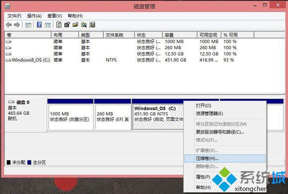Click the 260 MB capacity cell in list

(x=173, y=48)
